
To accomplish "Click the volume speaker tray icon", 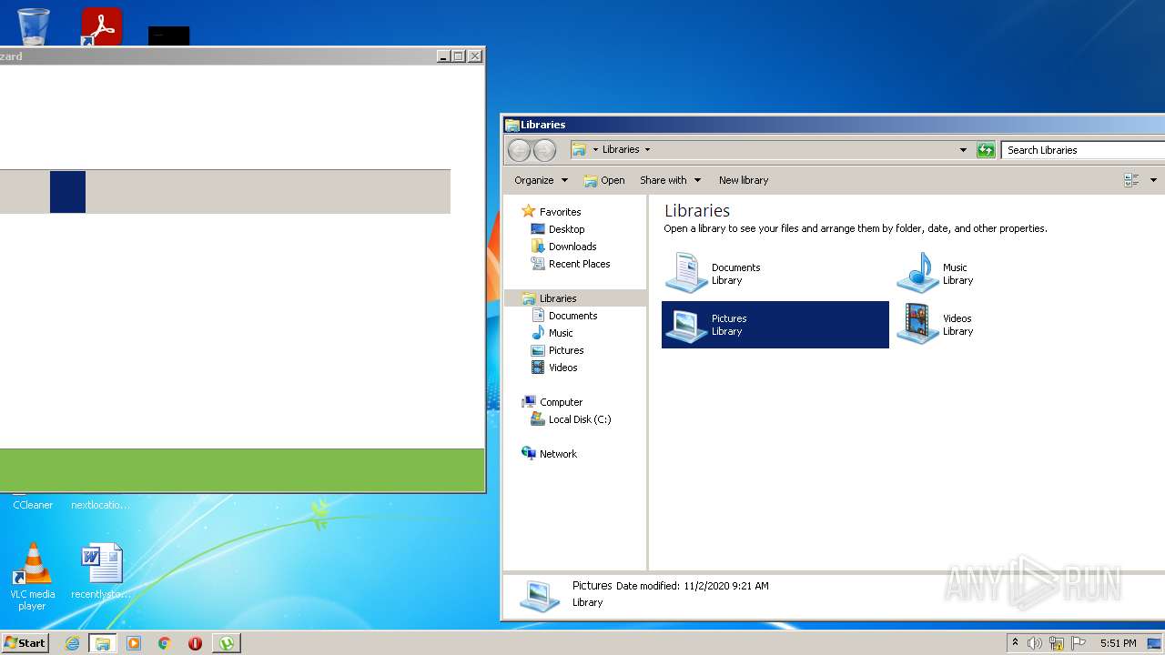I will coord(1034,643).
